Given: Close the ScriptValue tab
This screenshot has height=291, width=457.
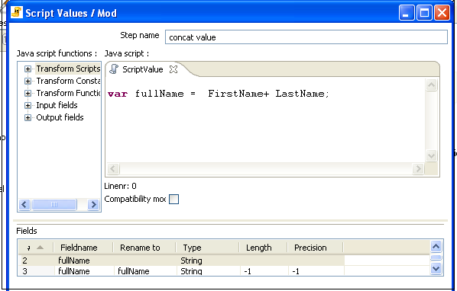Looking at the screenshot, I should pos(173,69).
